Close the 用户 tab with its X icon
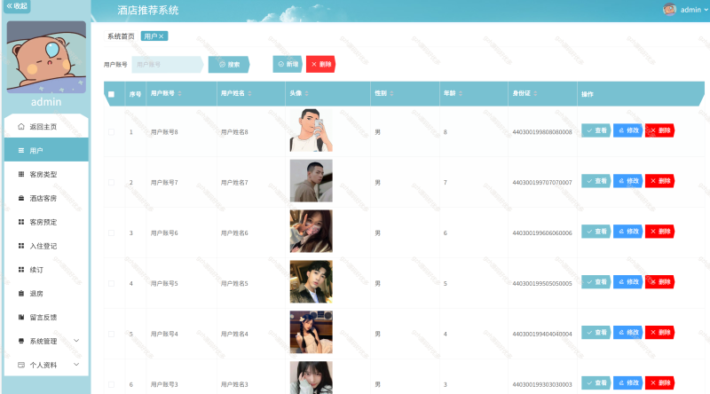Image resolution: width=710 pixels, height=394 pixels. tap(162, 36)
